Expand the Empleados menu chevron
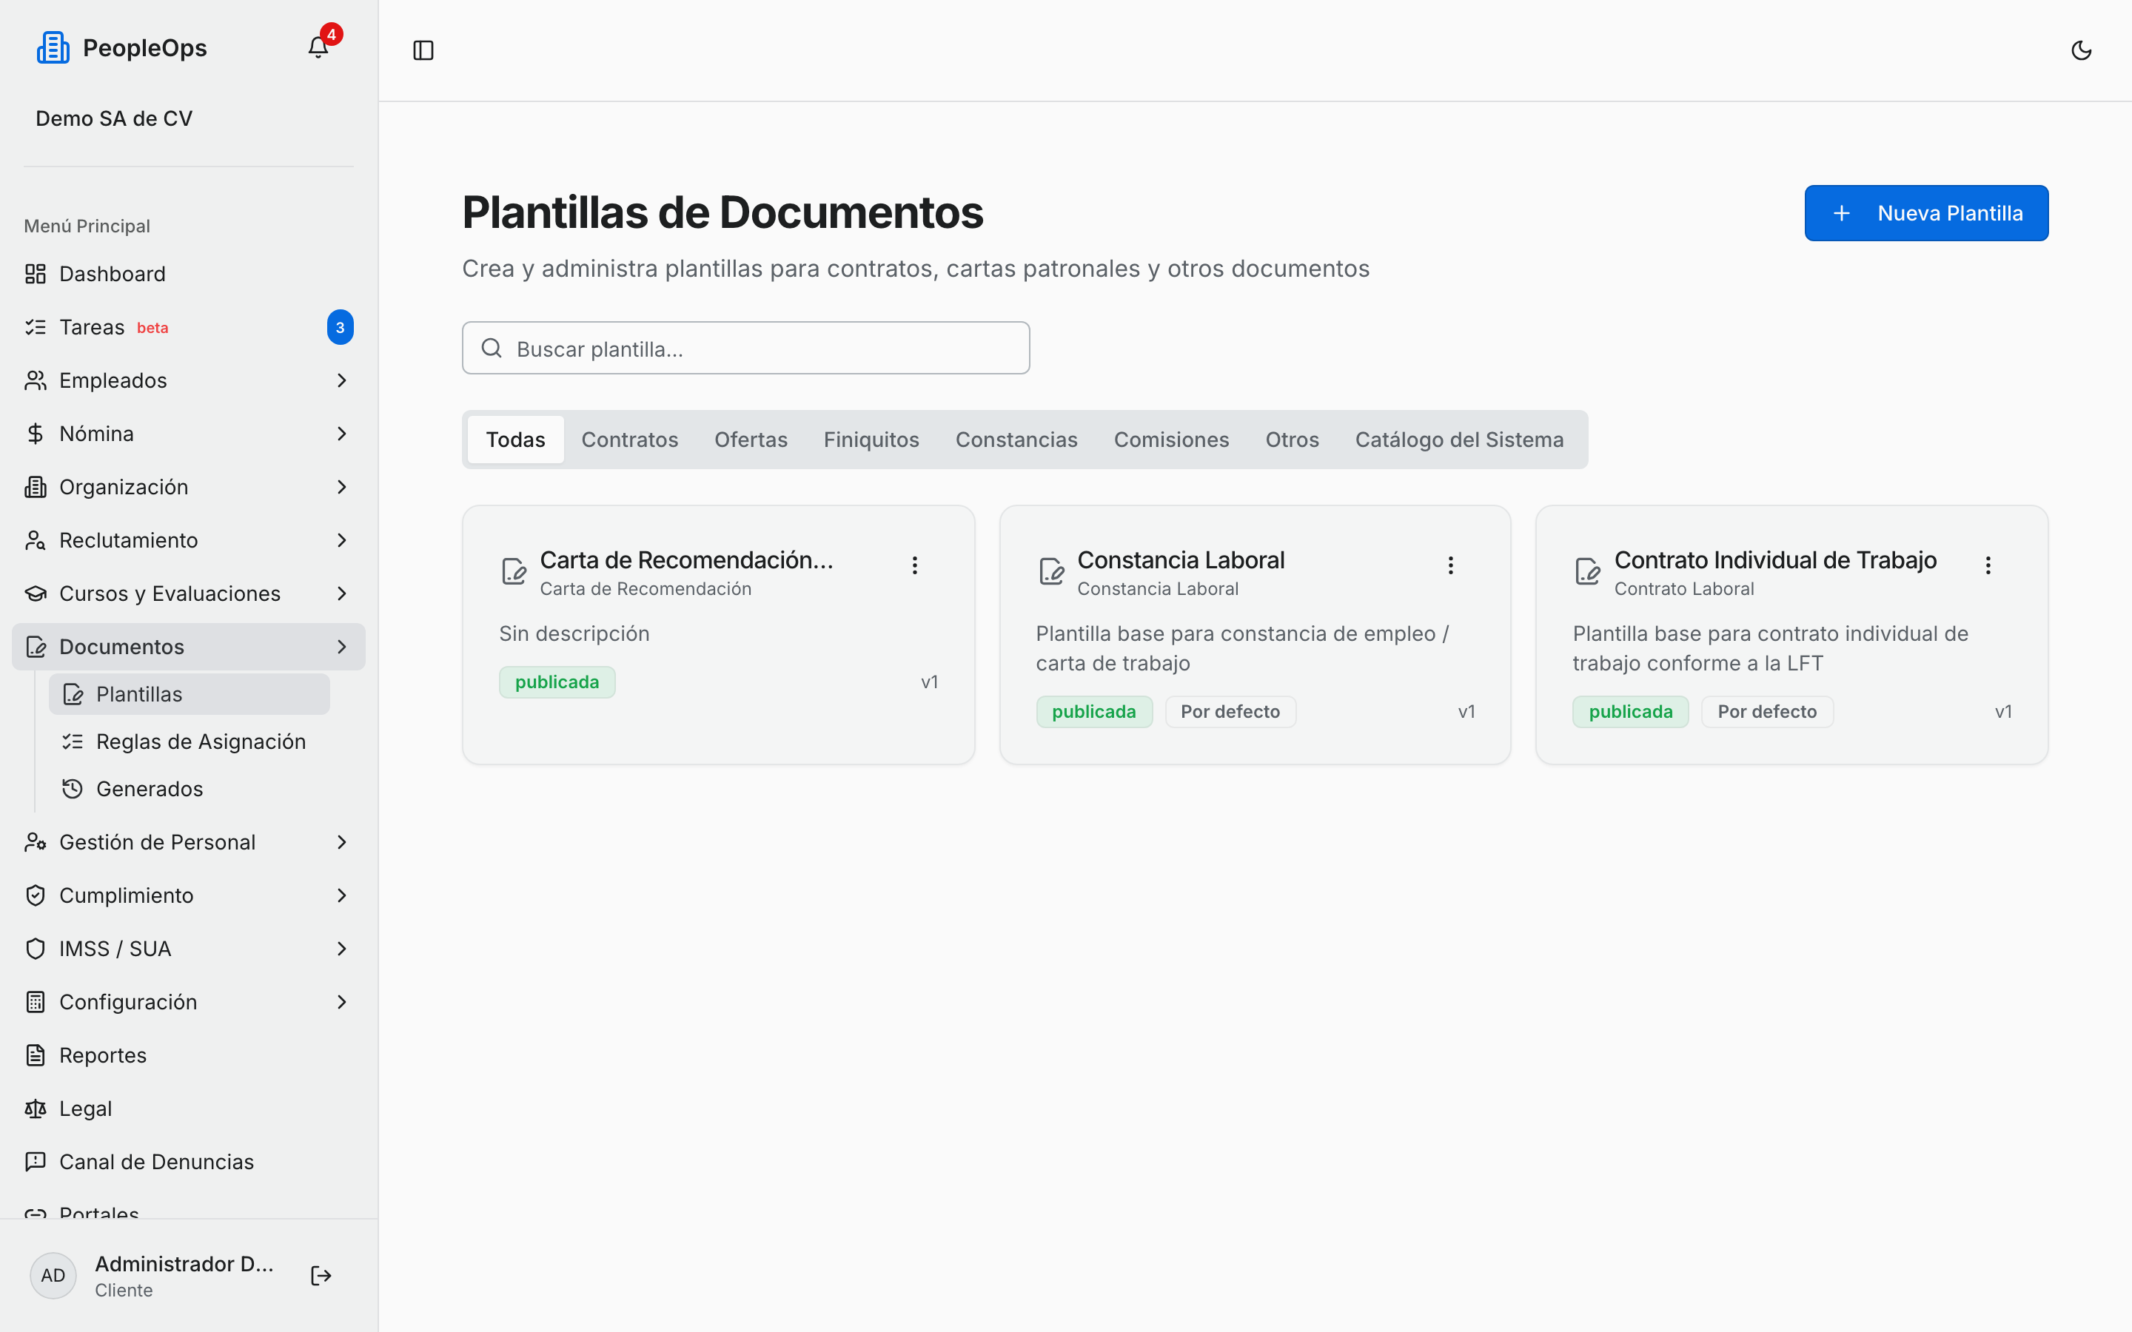 point(342,380)
